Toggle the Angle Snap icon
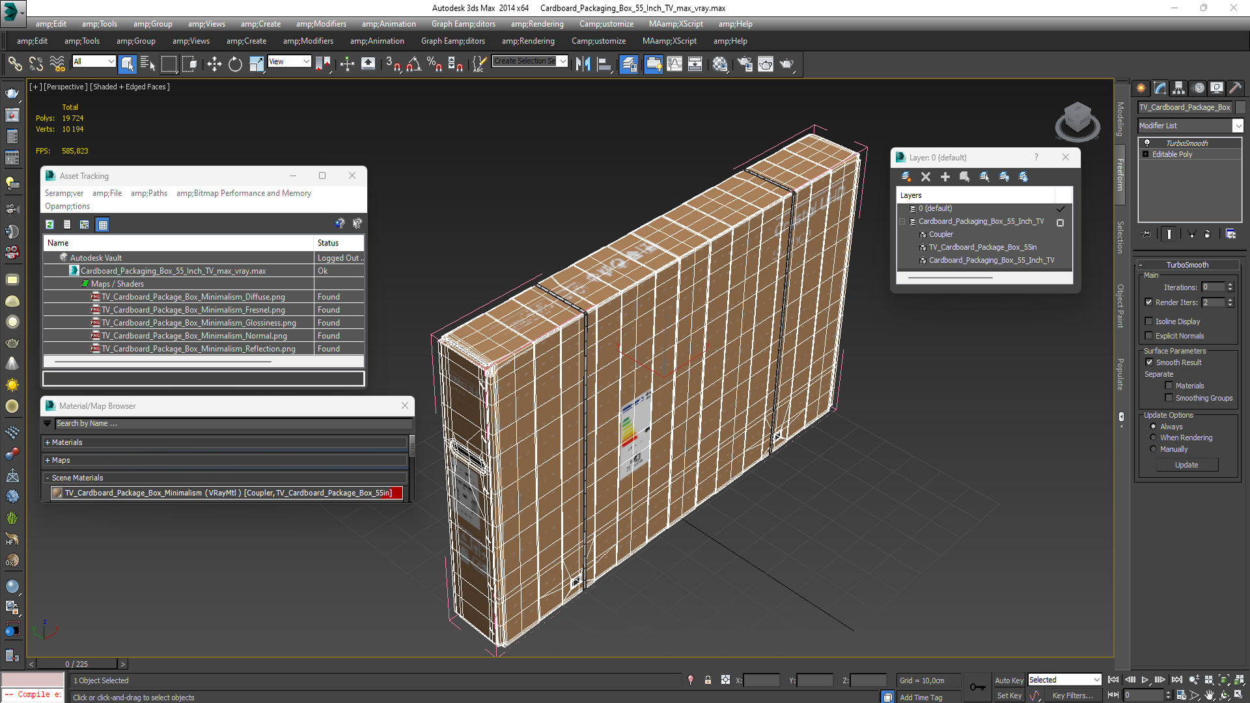1250x703 pixels. click(414, 64)
